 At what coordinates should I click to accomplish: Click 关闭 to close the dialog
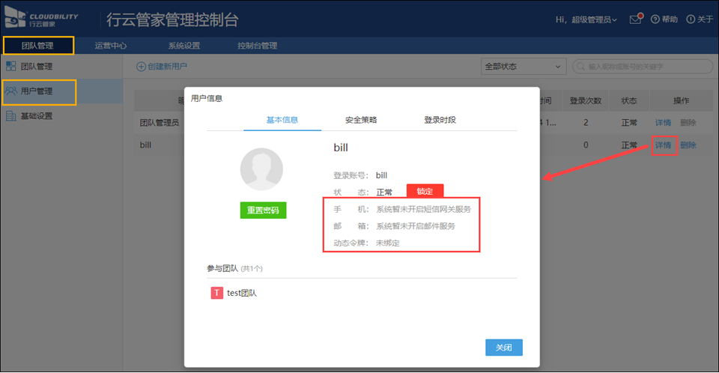[x=503, y=348]
